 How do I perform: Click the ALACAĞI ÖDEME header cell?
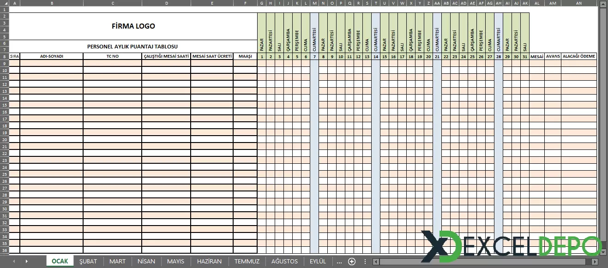[579, 56]
